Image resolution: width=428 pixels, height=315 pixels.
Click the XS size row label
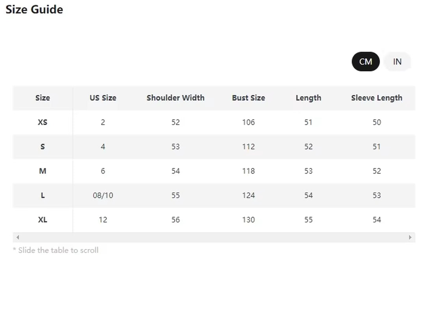coord(43,122)
